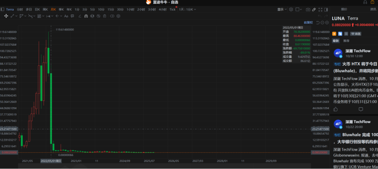Screen dimensions: 378x169
Task: Select the 月K monthly chart tab
Action: pos(53,9)
